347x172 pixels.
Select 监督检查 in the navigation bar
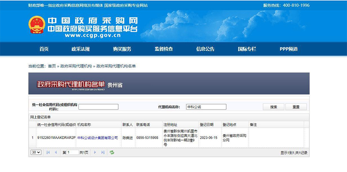(x=164, y=49)
